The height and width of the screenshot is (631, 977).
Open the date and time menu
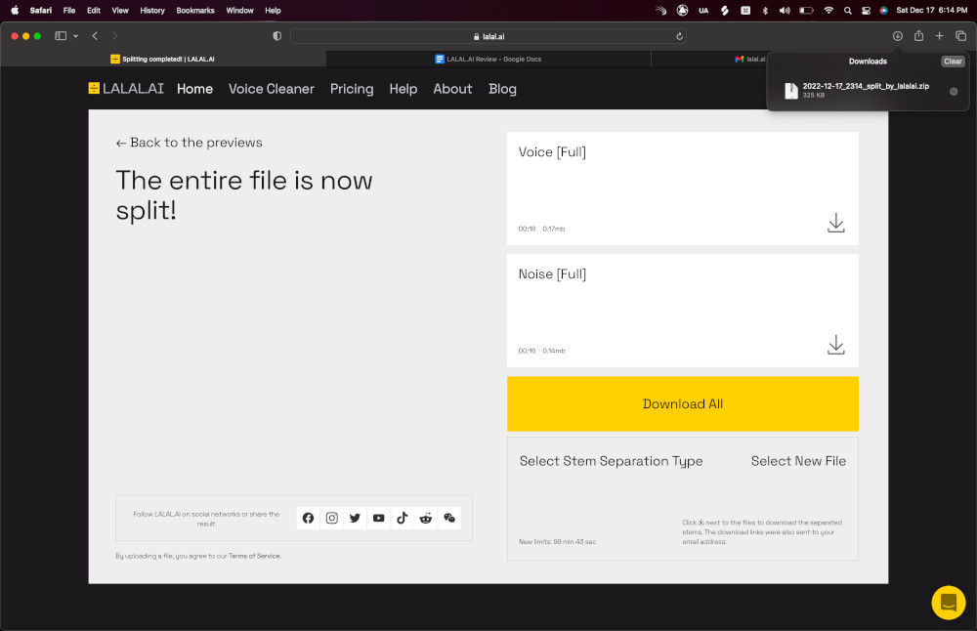[x=931, y=11]
